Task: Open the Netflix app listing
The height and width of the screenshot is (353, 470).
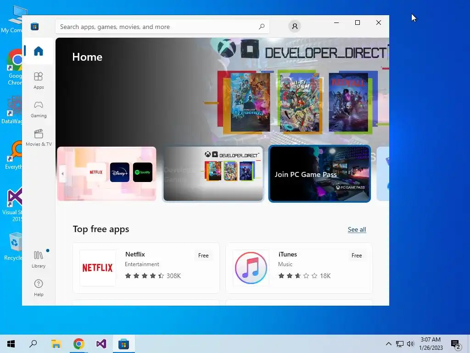Action: coord(146,268)
